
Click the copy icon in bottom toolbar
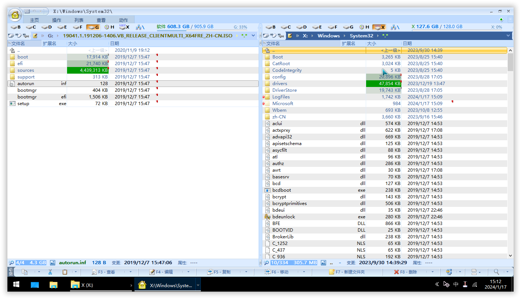click(x=25, y=272)
